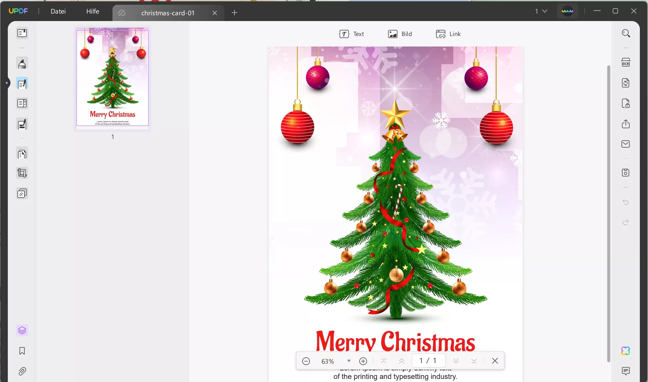Go to the previous page

pos(402,361)
